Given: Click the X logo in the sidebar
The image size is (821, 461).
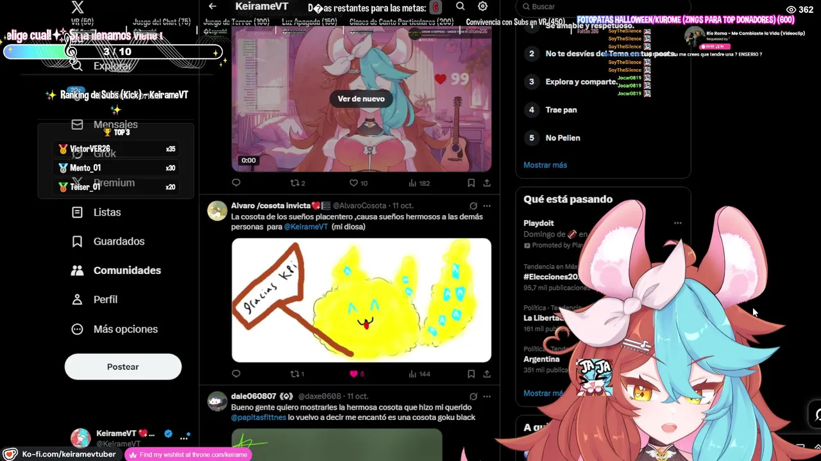Looking at the screenshot, I should tap(77, 8).
